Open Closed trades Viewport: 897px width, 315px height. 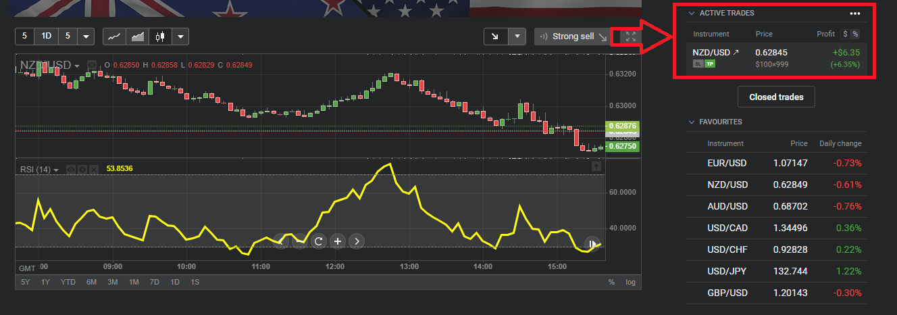tap(776, 97)
